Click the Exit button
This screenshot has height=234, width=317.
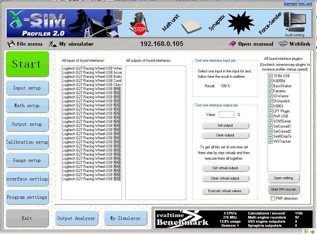(x=27, y=218)
